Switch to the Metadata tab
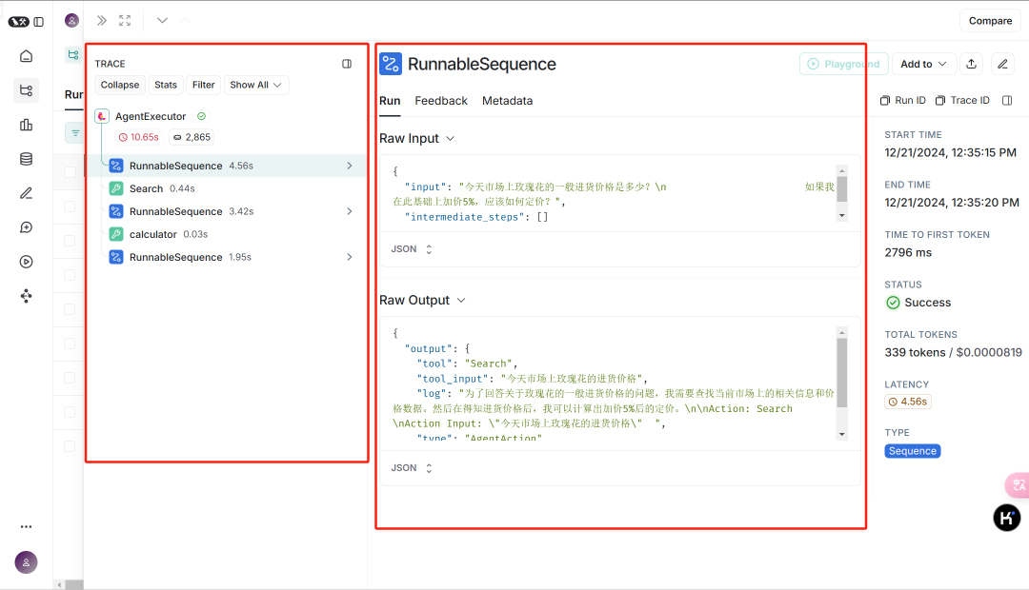Screen dimensions: 1029x590 [x=509, y=101]
